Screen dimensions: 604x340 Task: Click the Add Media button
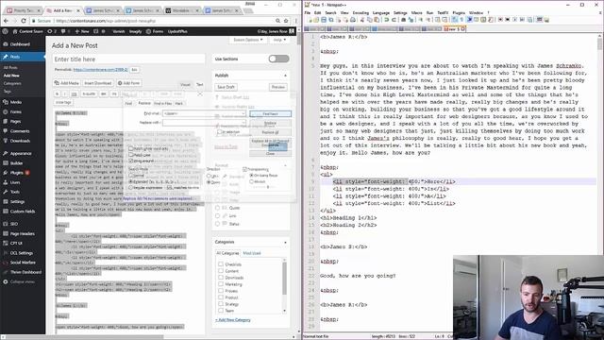pos(67,83)
